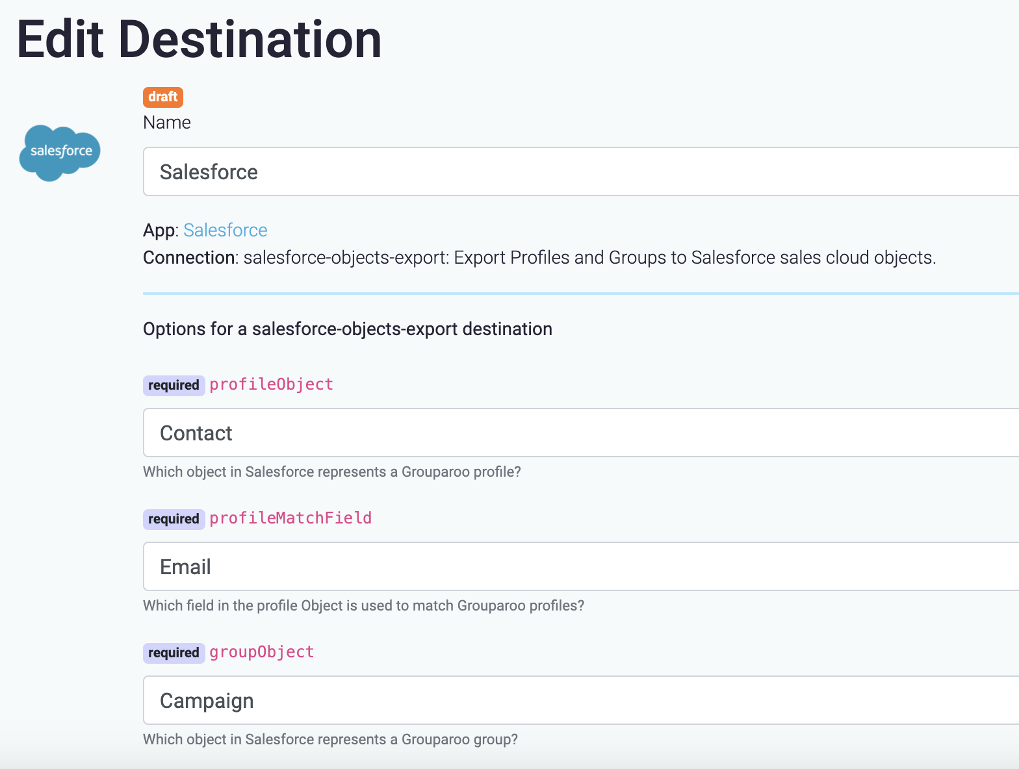
Task: Click the Edit Destination heading
Action: pyautogui.click(x=200, y=40)
